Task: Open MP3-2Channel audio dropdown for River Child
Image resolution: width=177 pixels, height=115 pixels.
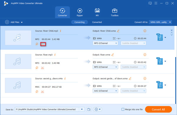Action: pyautogui.click(x=105, y=43)
